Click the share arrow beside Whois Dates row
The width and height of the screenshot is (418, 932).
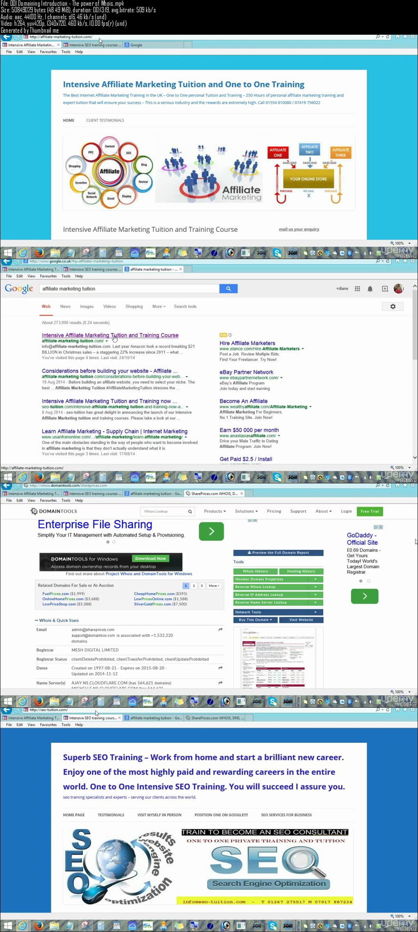tap(220, 668)
